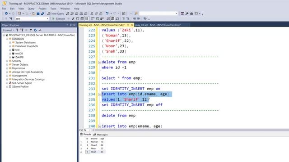
Task: Open the Help menu
Action: click(x=76, y=9)
